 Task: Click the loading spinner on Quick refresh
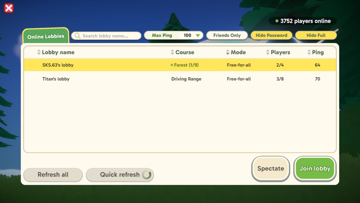147,175
